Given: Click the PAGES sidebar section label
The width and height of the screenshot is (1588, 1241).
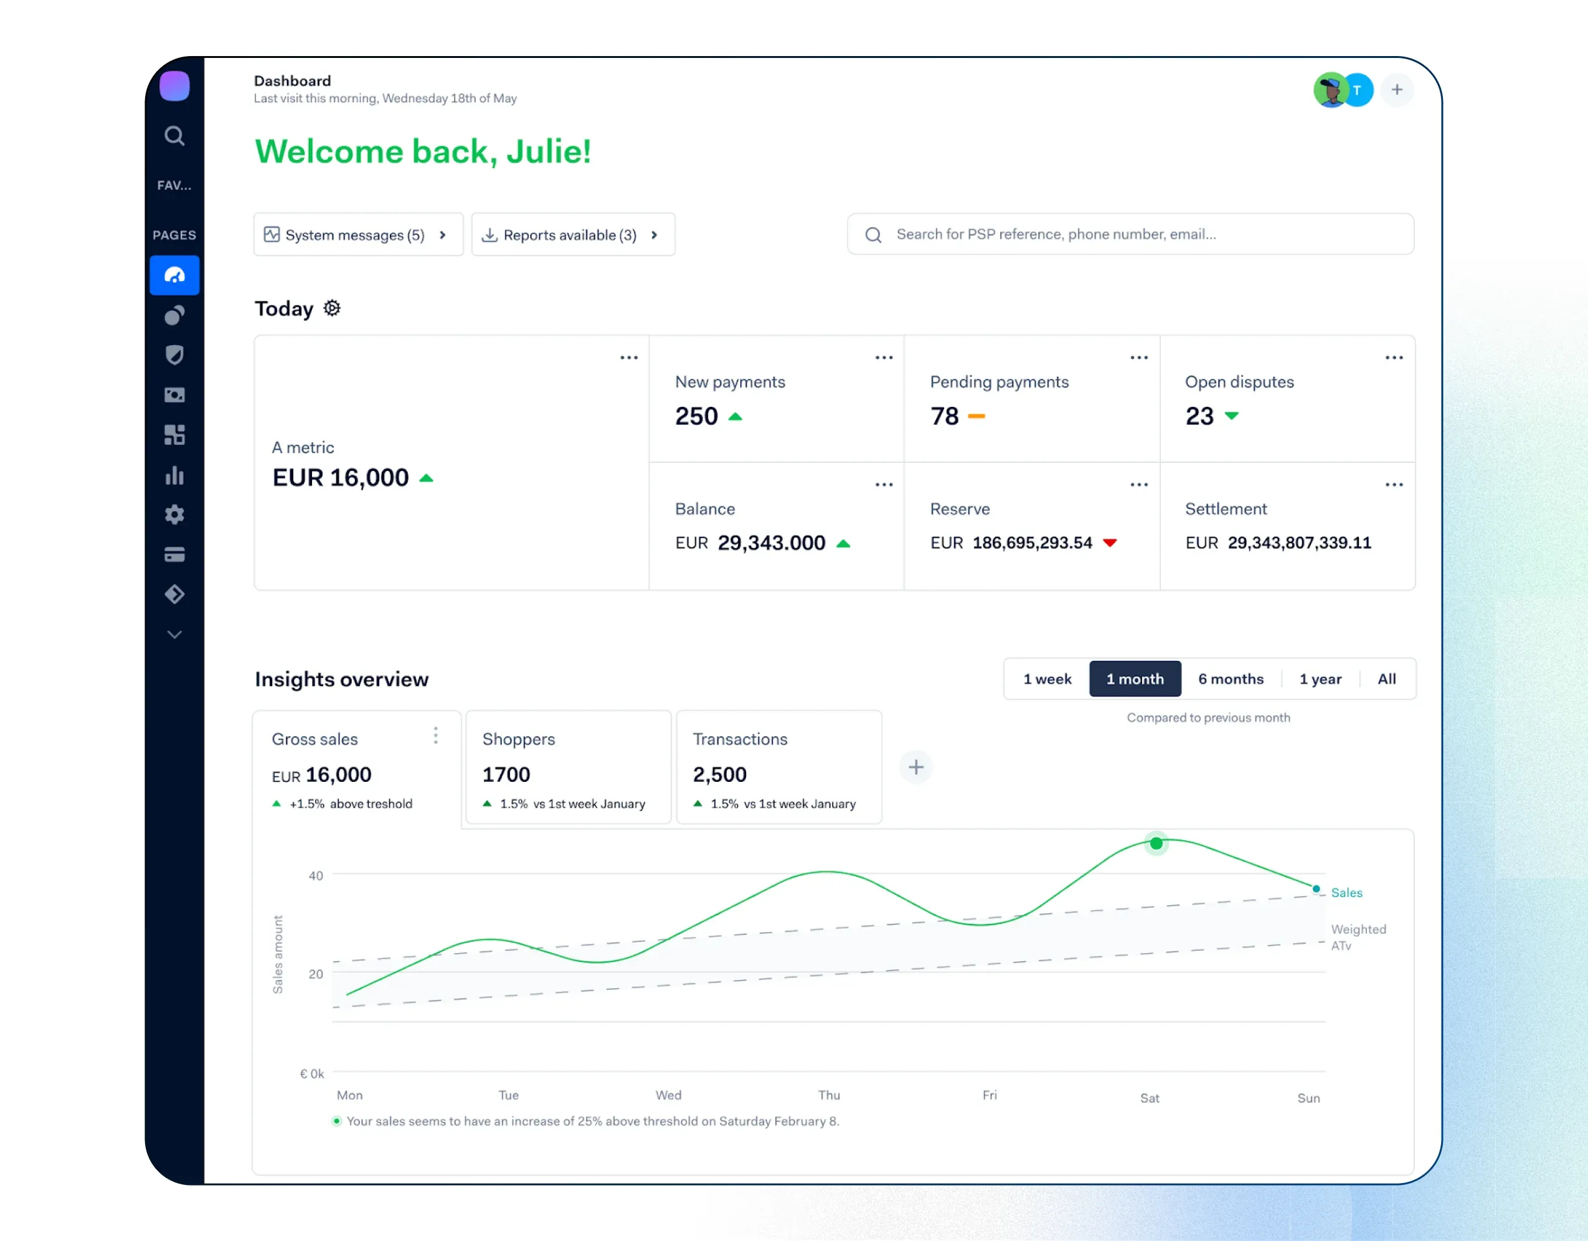Looking at the screenshot, I should tap(174, 235).
